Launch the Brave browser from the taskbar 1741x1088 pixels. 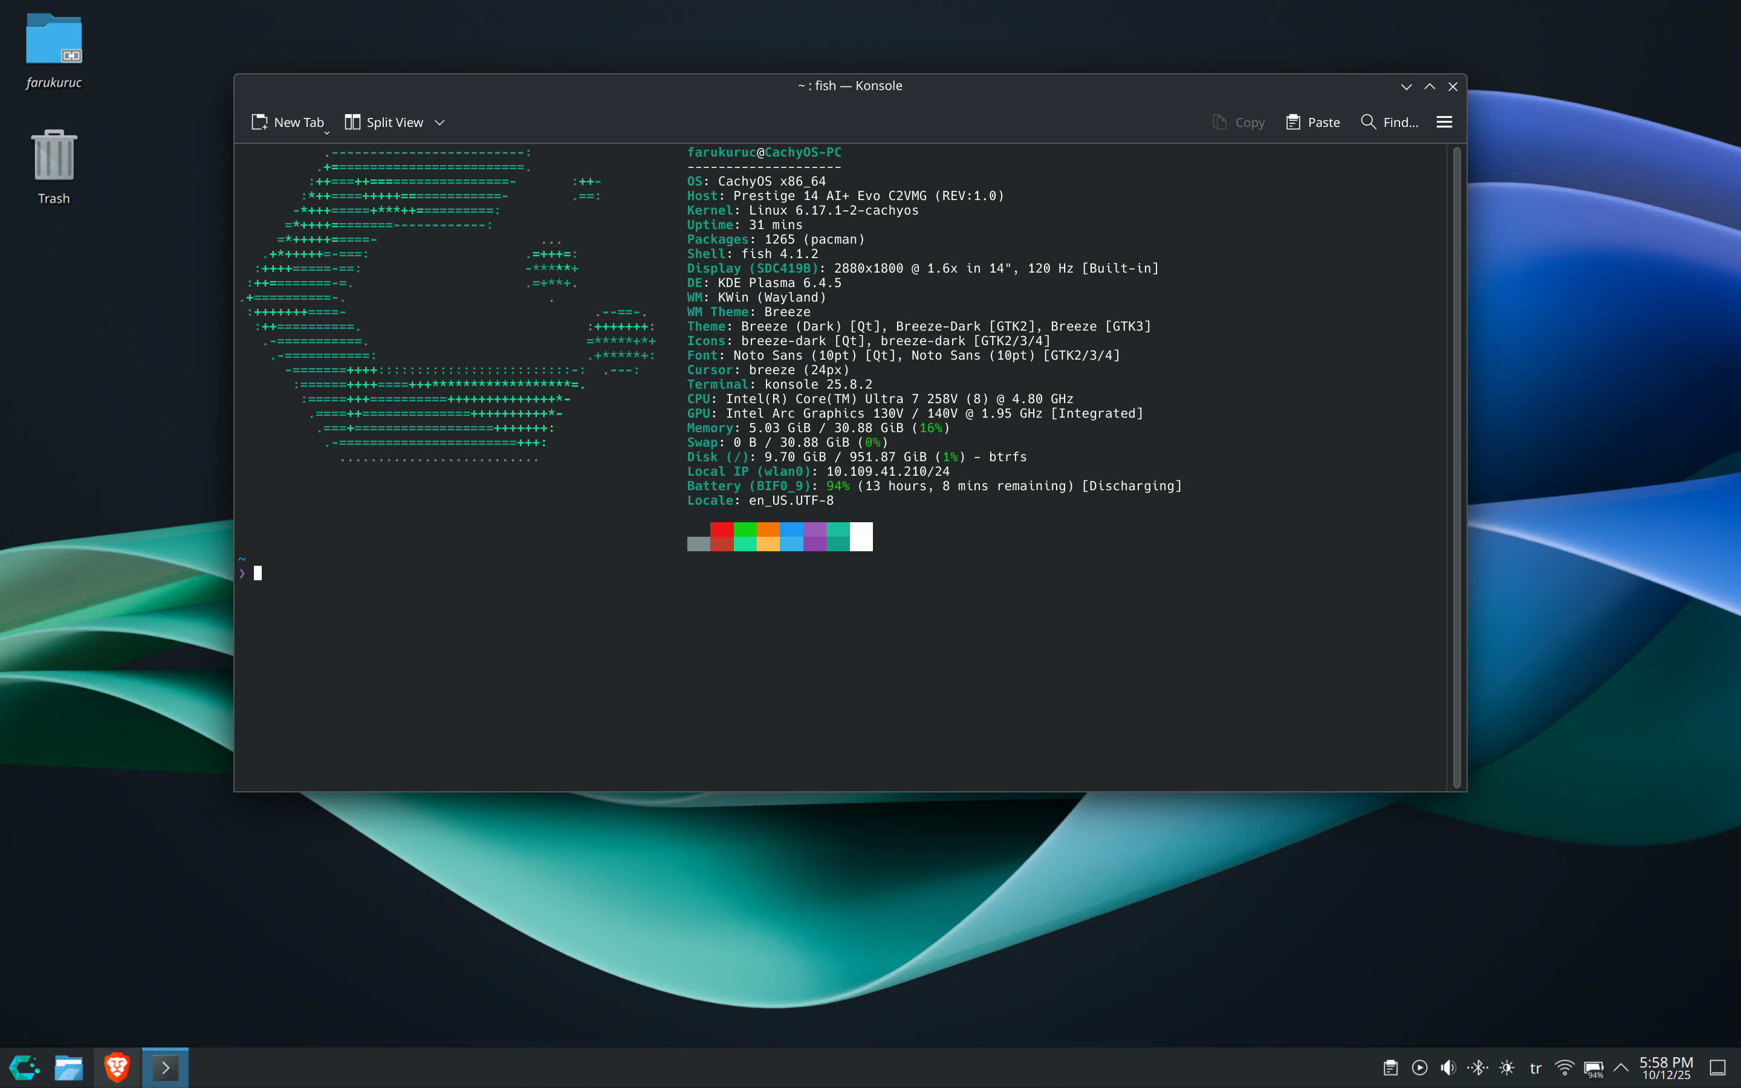(x=117, y=1067)
